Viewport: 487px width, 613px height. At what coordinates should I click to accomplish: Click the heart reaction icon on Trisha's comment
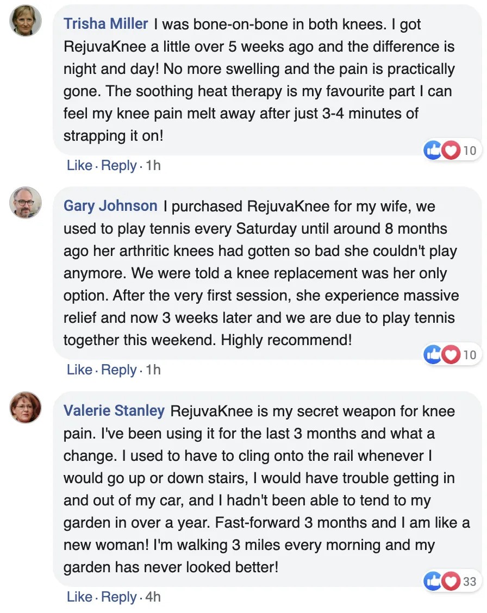point(451,151)
